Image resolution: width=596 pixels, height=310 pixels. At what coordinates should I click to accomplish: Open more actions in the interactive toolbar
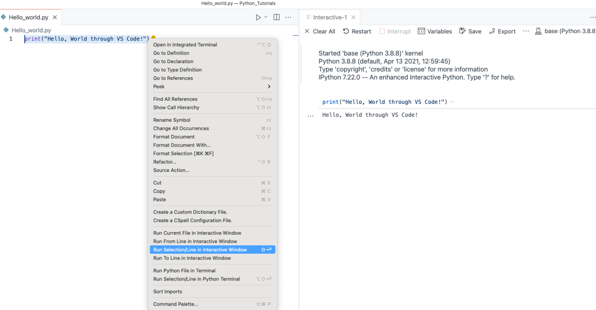point(526,31)
